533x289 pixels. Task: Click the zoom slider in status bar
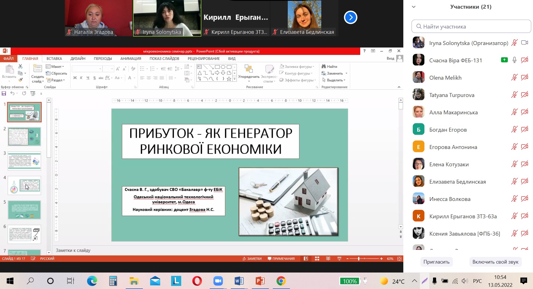359,259
